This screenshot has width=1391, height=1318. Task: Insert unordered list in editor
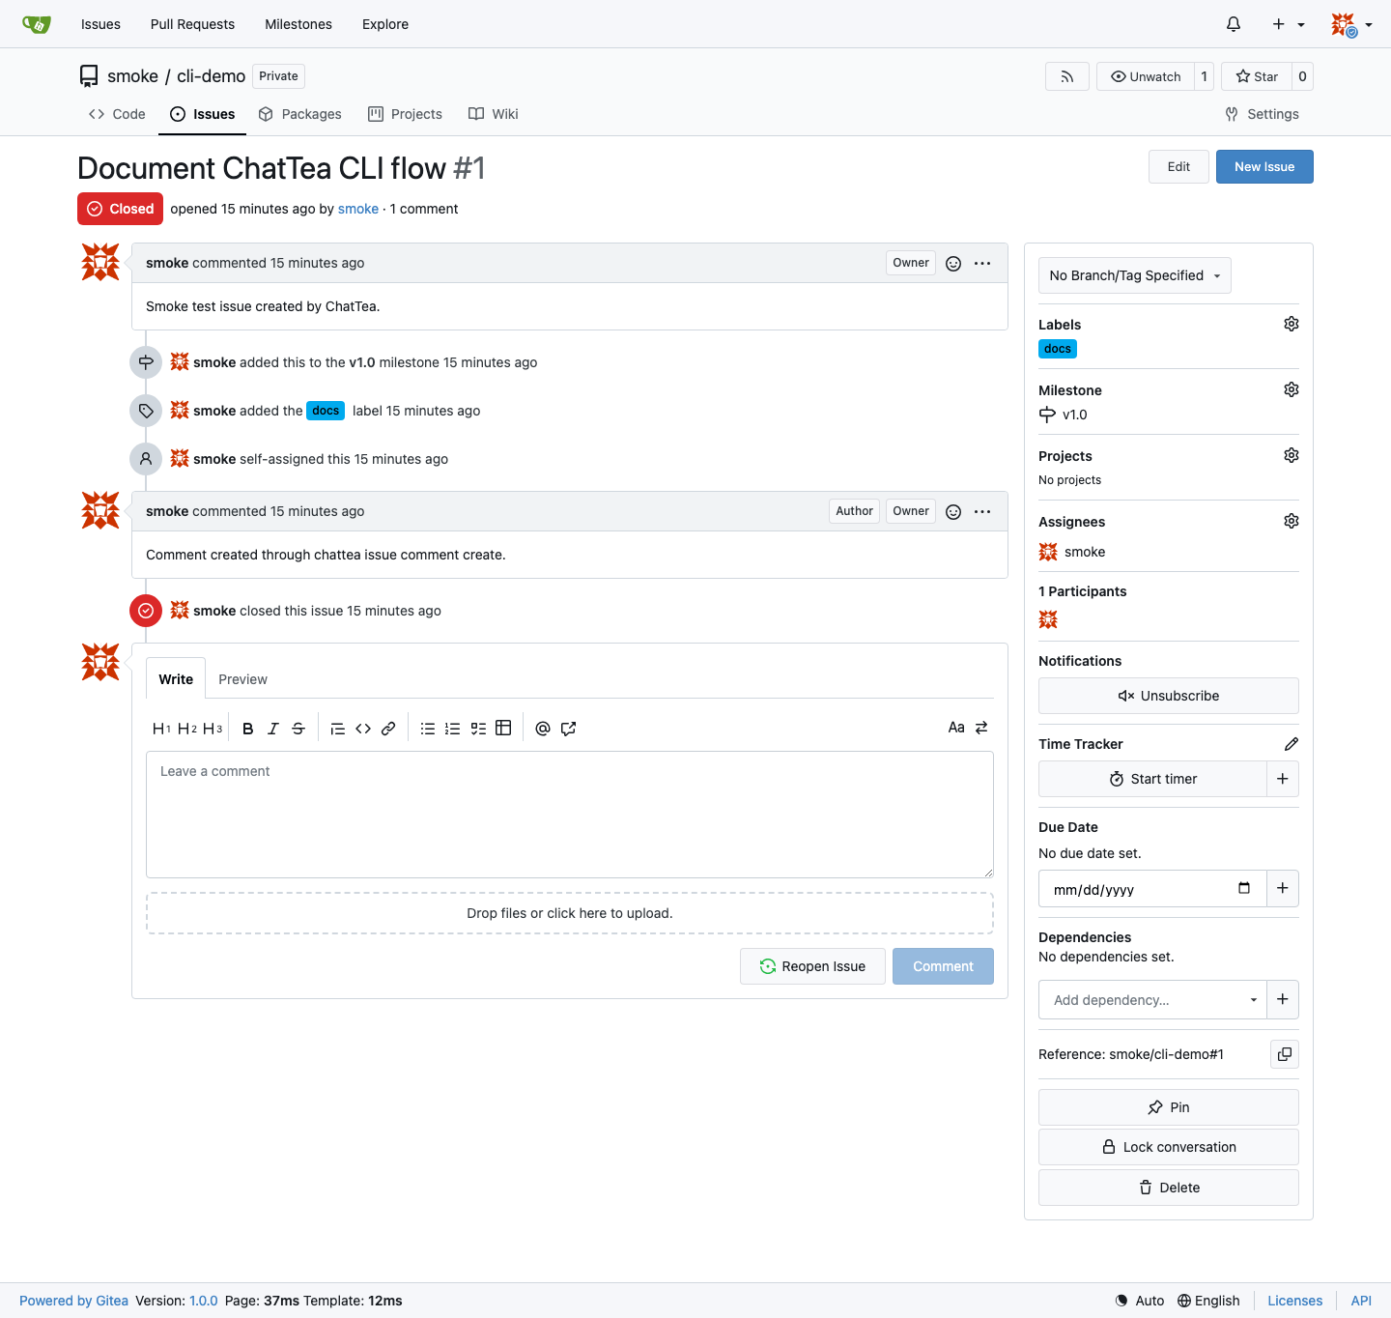click(428, 729)
